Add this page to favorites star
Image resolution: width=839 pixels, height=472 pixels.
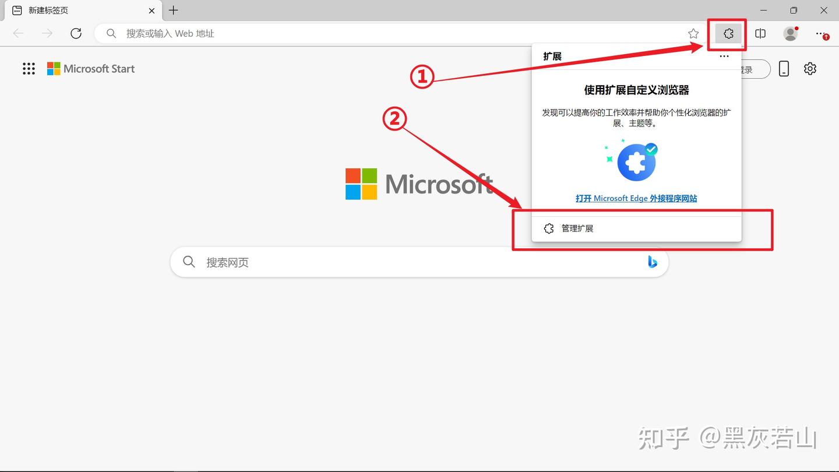click(x=693, y=34)
